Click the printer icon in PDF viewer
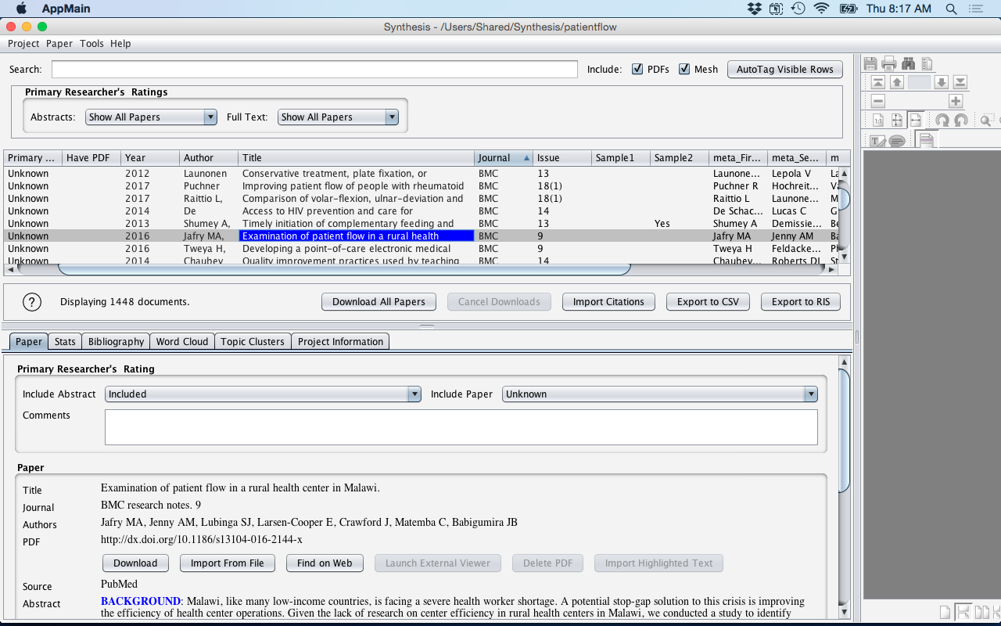The height and width of the screenshot is (626, 1001). pyautogui.click(x=889, y=64)
